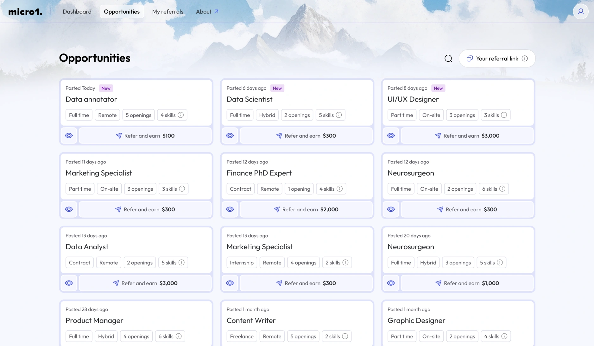Image resolution: width=594 pixels, height=346 pixels.
Task: Click the user profile icon top right
Action: [581, 11]
